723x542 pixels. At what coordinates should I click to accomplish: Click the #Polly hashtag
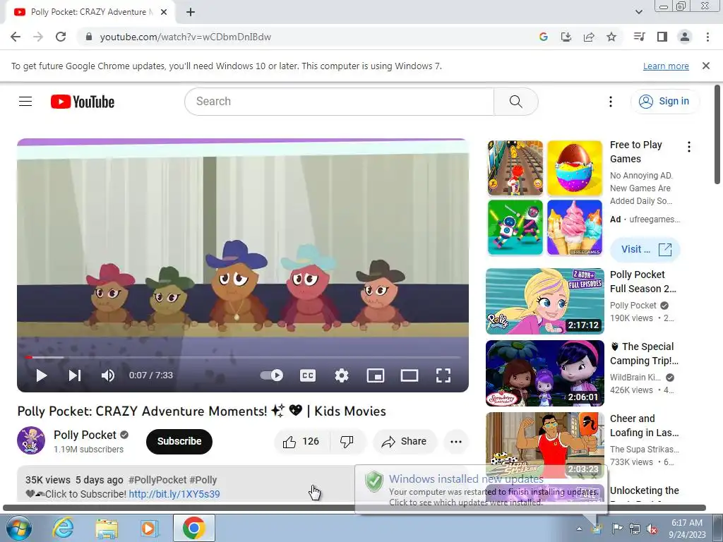(x=203, y=480)
